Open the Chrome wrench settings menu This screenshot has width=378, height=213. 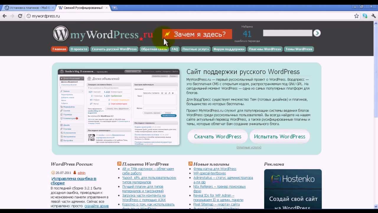(x=374, y=16)
